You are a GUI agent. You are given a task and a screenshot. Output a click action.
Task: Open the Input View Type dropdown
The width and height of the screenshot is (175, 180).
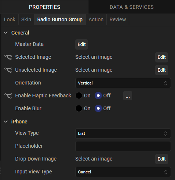click(x=123, y=172)
